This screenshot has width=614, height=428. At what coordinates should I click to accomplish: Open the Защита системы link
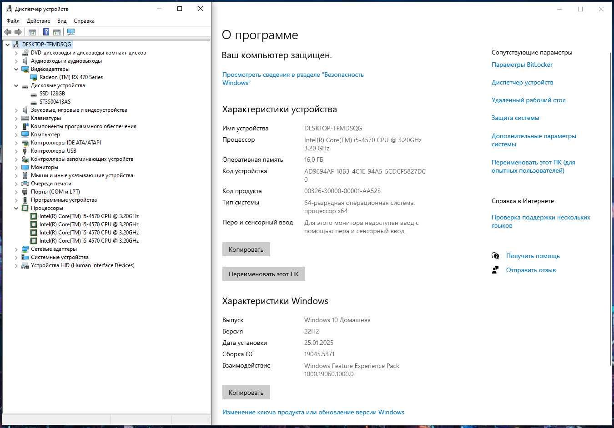pos(515,118)
